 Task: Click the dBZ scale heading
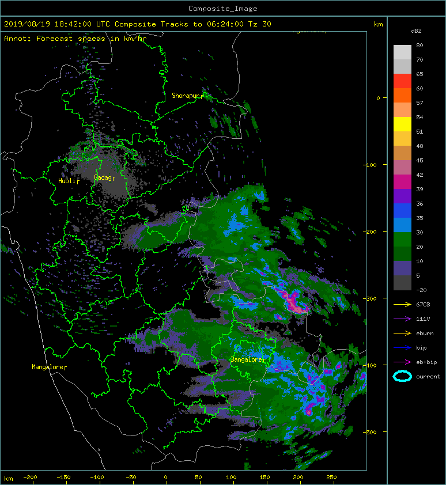416,31
